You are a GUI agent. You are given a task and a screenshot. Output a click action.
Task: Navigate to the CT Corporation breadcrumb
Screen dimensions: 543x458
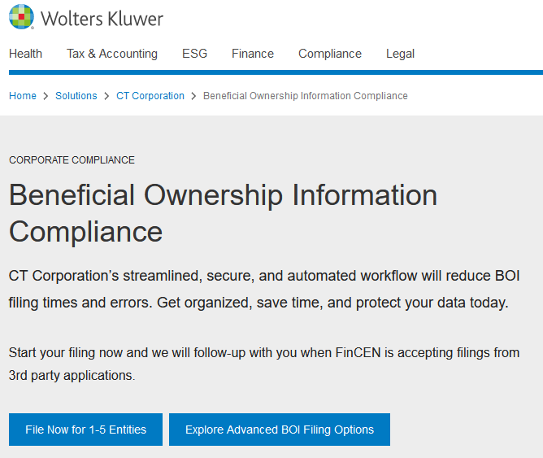tap(150, 96)
